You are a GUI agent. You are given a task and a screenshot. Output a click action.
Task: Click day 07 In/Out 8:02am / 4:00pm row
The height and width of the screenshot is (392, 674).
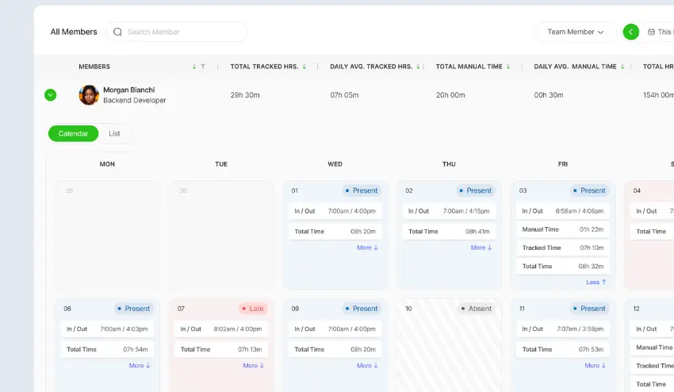(x=221, y=329)
